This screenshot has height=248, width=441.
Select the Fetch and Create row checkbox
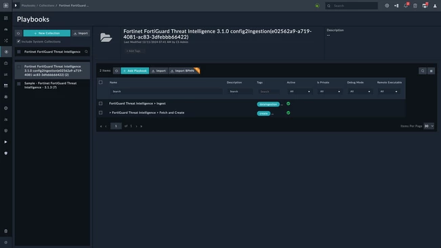click(101, 112)
